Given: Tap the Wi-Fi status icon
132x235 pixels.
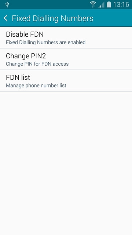Looking at the screenshot, I should [93, 4].
